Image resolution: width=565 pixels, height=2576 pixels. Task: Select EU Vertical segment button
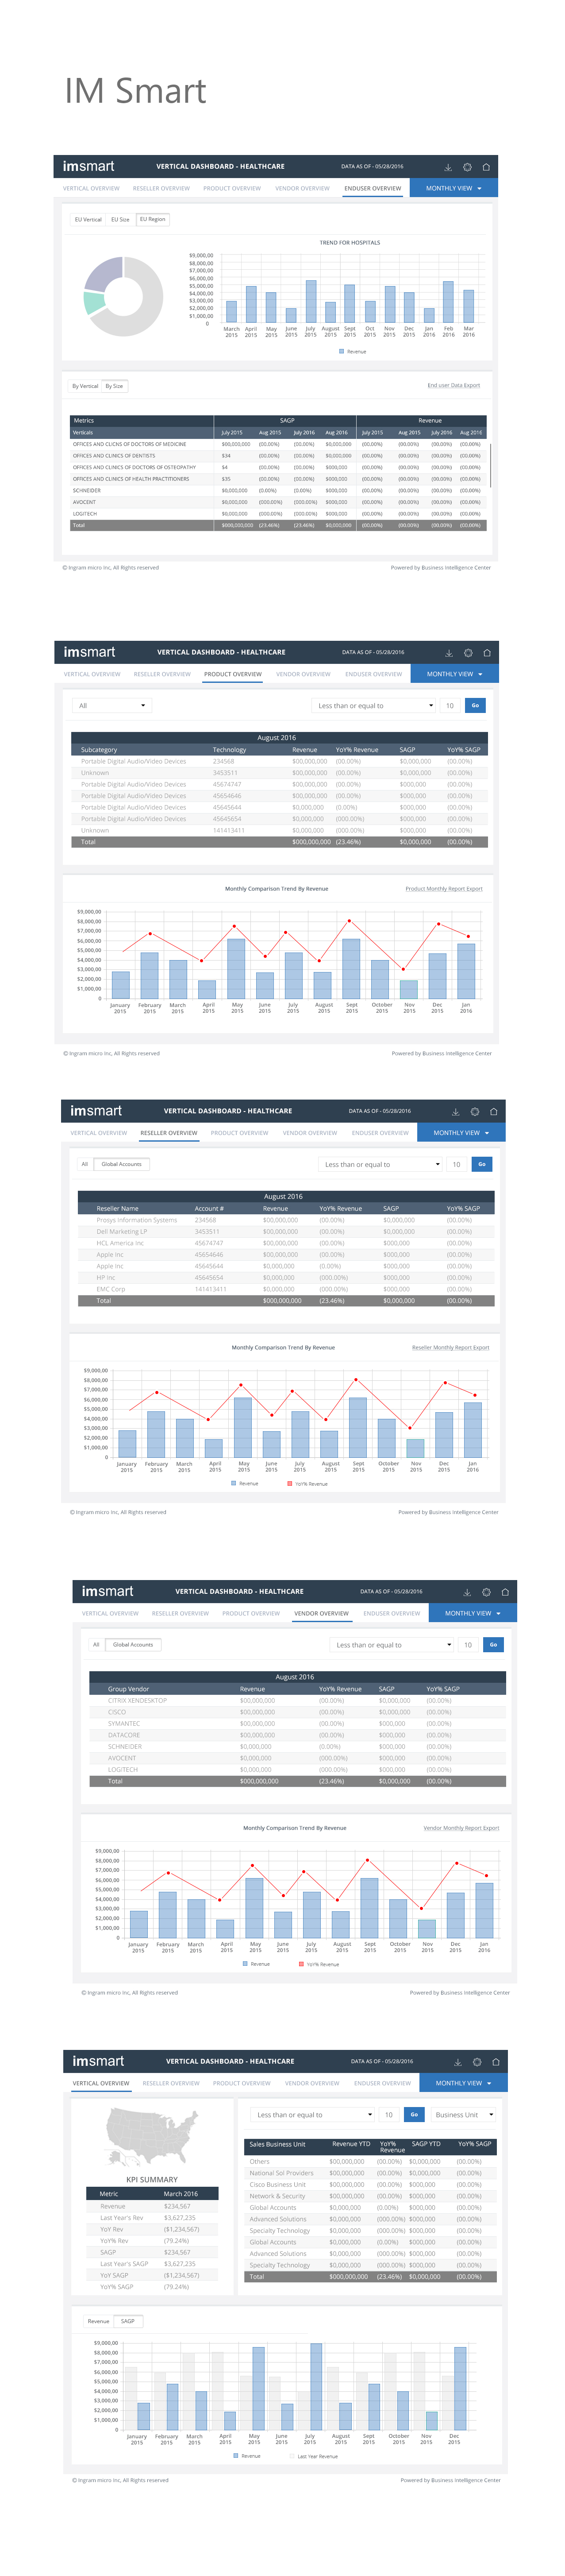pyautogui.click(x=88, y=219)
